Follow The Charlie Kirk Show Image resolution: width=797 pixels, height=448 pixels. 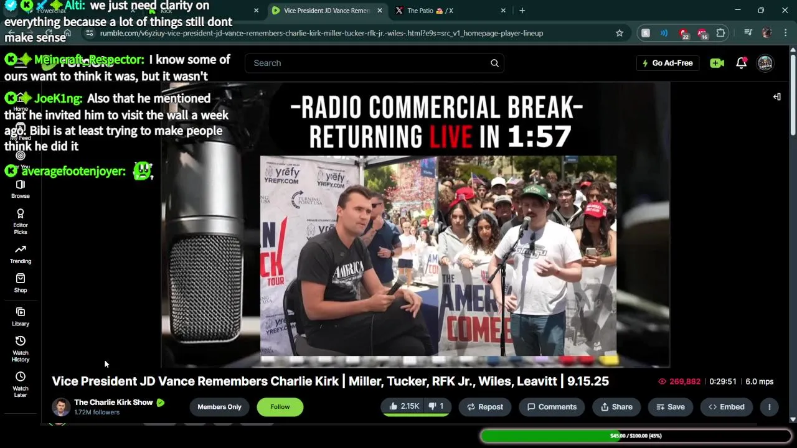[280, 407]
